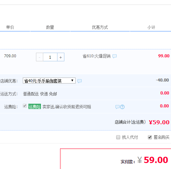
Task: Open the question mark help icon
Action: click(x=122, y=107)
